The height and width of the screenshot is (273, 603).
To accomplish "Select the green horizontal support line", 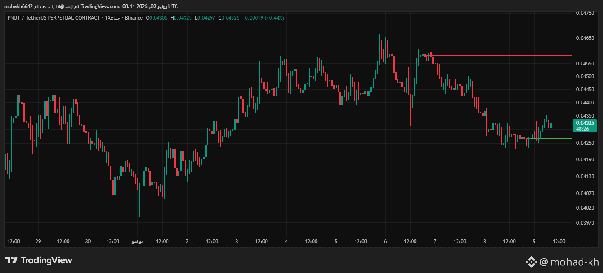I will click(x=549, y=138).
